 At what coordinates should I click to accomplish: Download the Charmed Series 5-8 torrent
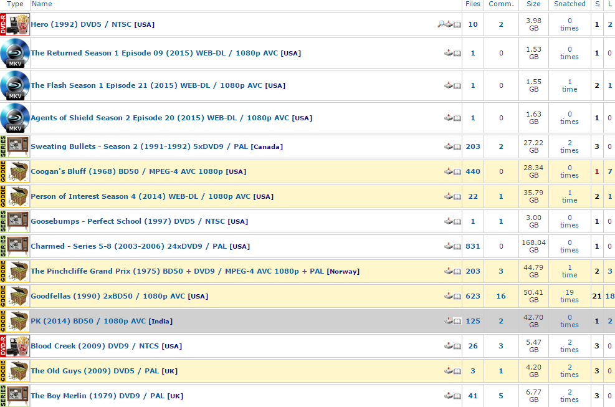tap(449, 246)
